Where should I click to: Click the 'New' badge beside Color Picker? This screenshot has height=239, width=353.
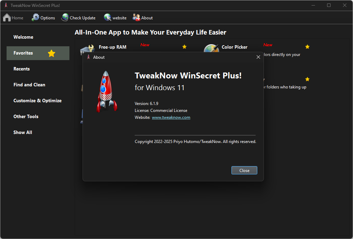[268, 45]
